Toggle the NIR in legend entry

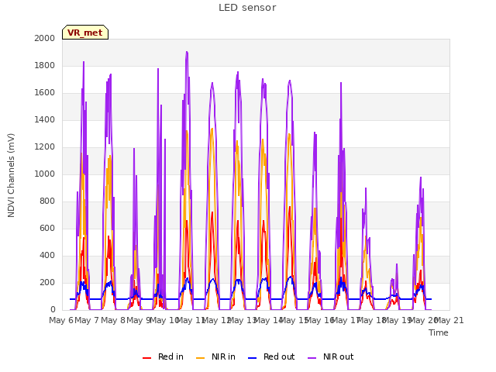(215, 356)
